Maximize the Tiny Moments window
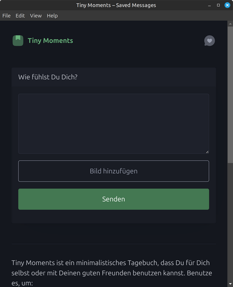Screen dimensions: 233x287 [x=219, y=5]
